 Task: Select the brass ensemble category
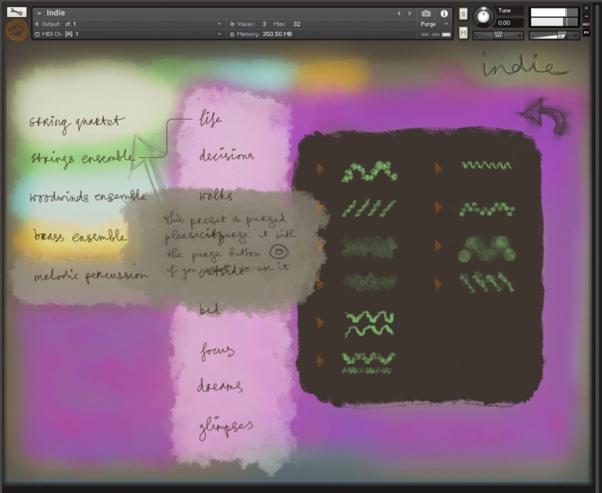click(79, 237)
